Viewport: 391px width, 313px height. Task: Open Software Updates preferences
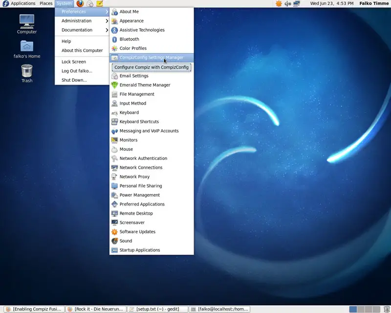click(152, 232)
